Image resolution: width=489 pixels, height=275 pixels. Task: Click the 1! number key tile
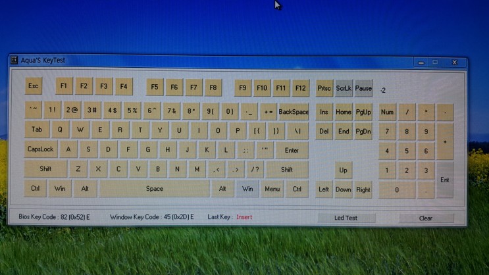(53, 110)
